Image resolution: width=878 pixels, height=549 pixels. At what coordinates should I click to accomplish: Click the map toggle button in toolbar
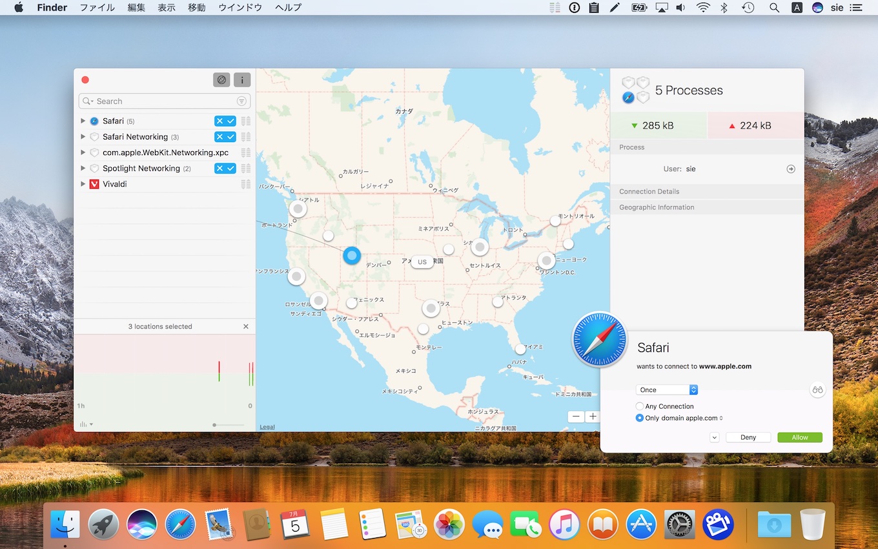pyautogui.click(x=221, y=80)
